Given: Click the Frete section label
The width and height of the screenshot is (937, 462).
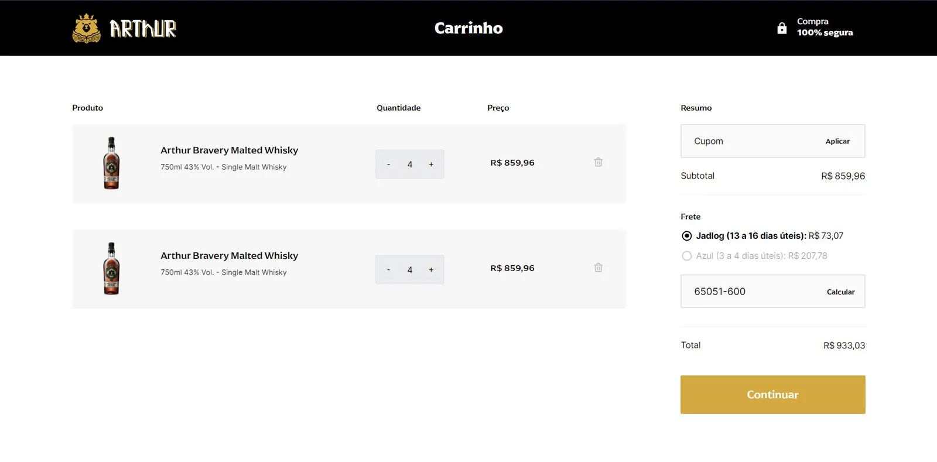Looking at the screenshot, I should point(690,217).
